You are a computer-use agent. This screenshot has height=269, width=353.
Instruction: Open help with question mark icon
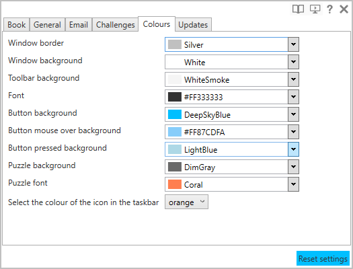[x=329, y=9]
